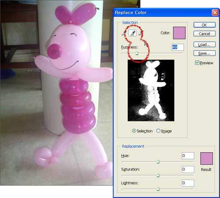
Task: Click the Load... button
Action: tap(205, 44)
